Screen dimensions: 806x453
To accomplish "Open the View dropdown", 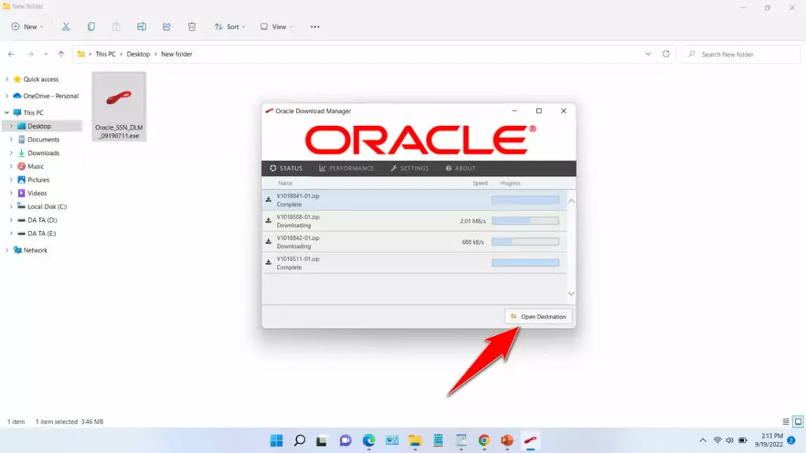I will pyautogui.click(x=276, y=27).
